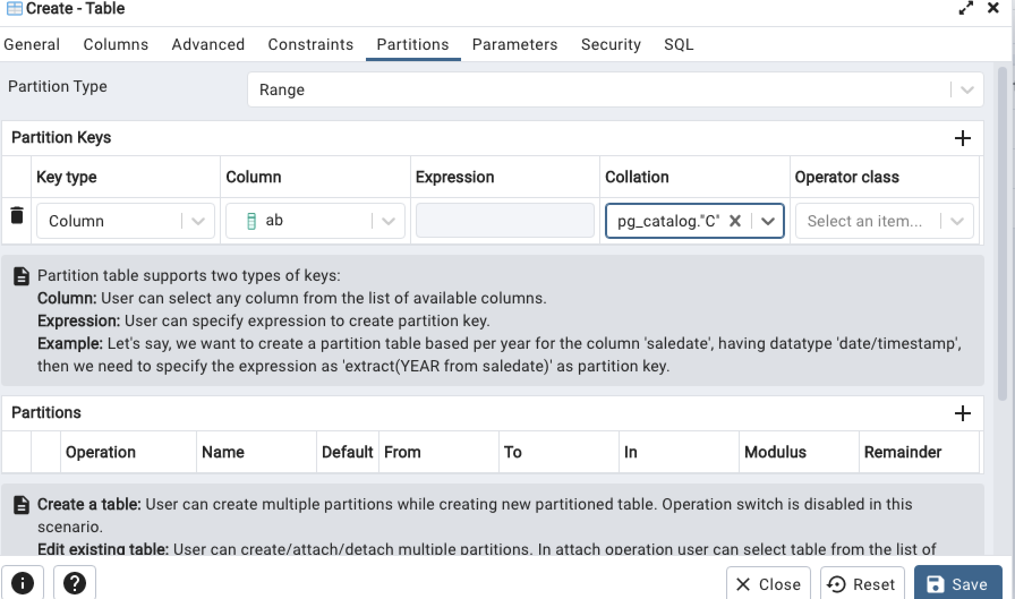This screenshot has height=599, width=1015.
Task: Add a new partition key
Action: (963, 138)
